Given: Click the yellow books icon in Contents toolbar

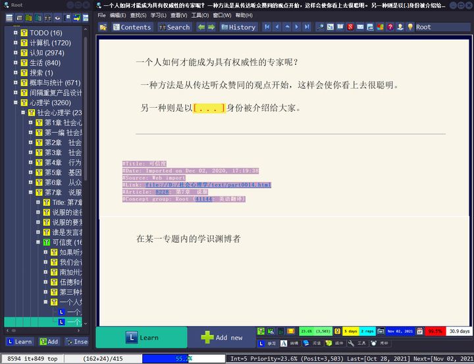Looking at the screenshot, I should (29, 18).
